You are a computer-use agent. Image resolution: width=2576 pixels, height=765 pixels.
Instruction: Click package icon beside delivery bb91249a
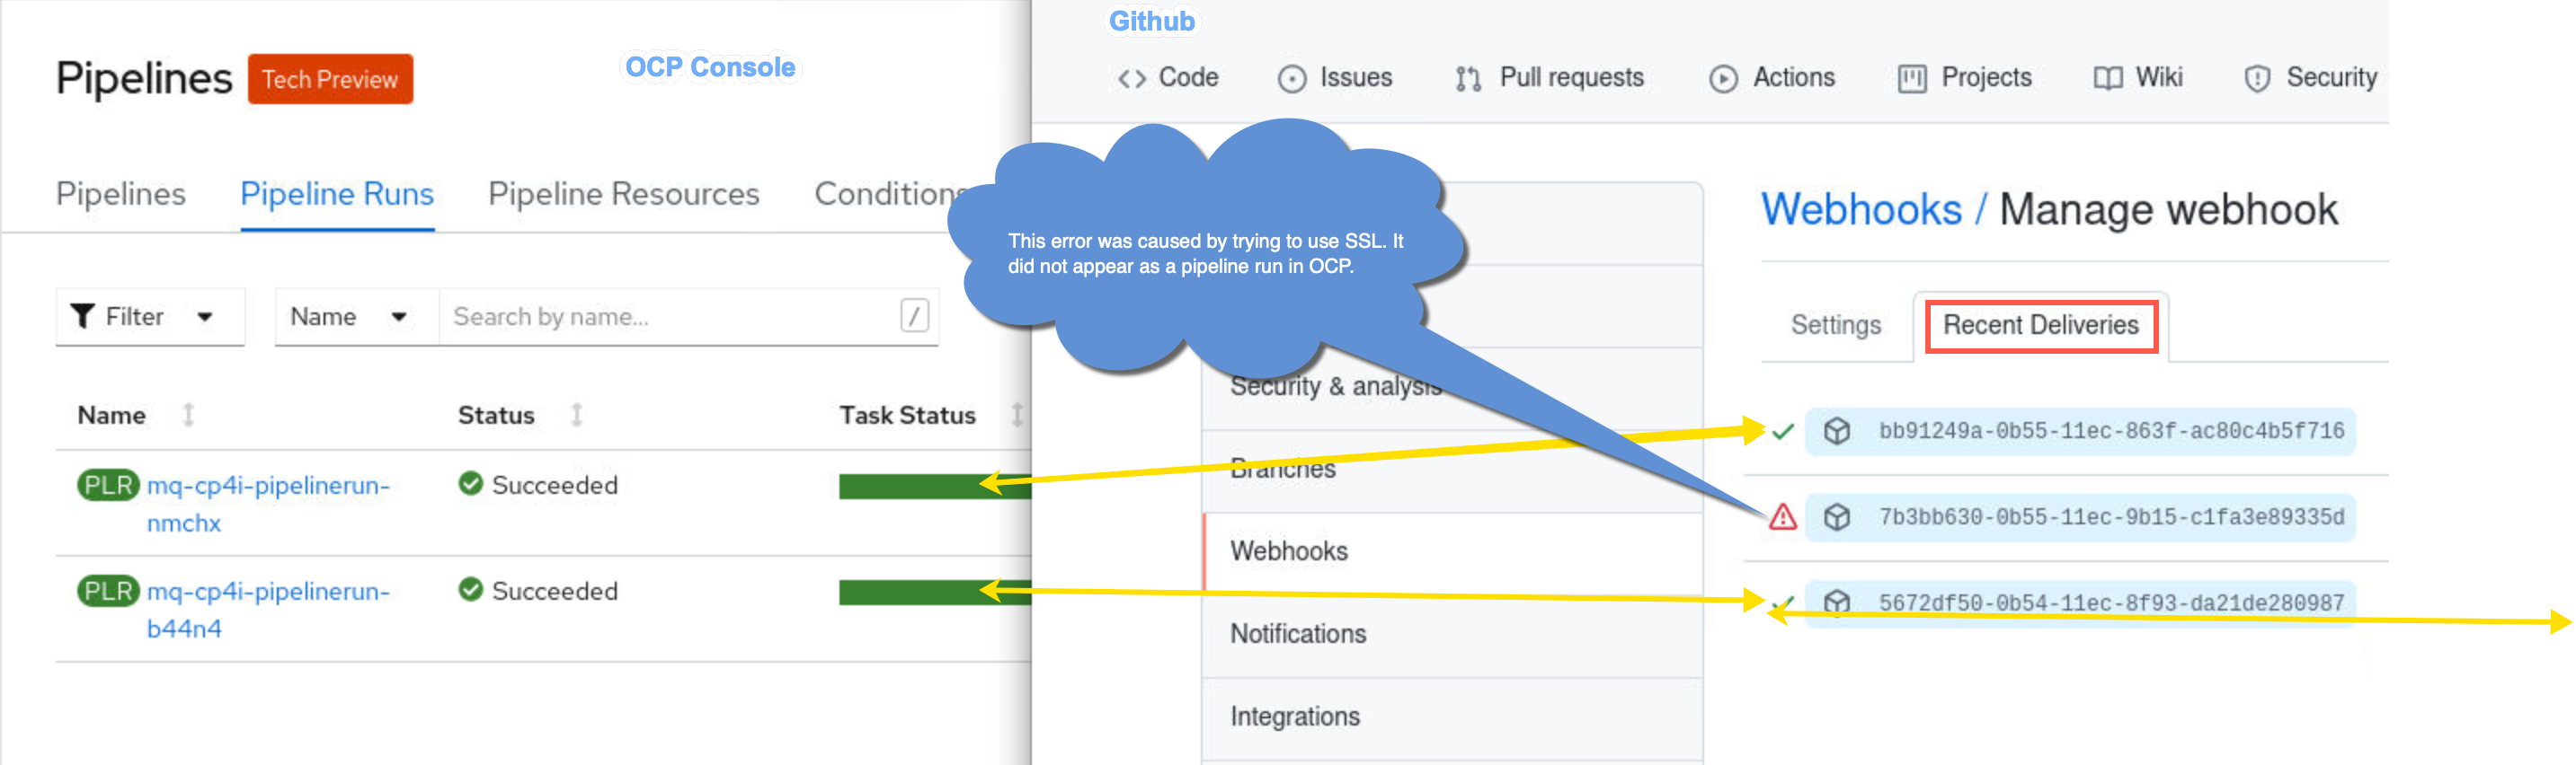pos(1836,432)
